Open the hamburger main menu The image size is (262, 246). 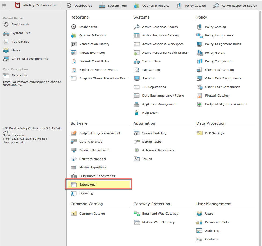(4, 6)
